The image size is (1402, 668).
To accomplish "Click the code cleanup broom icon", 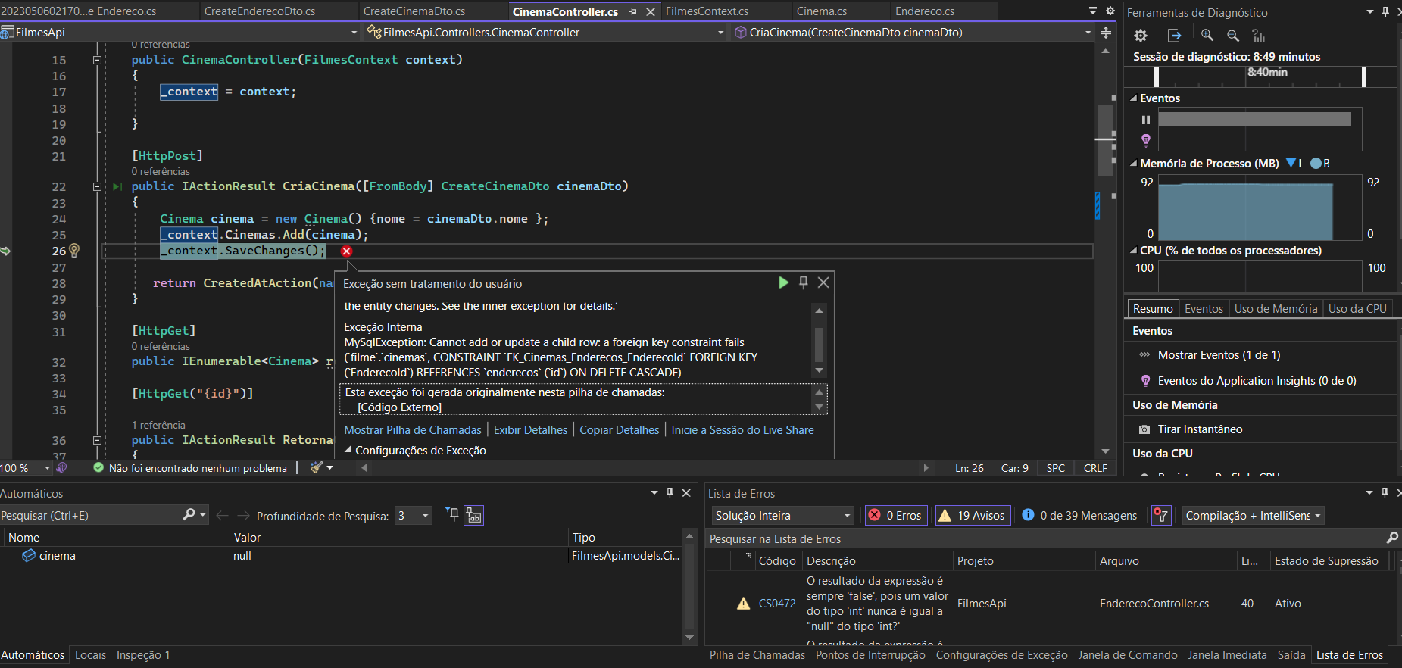I will tap(317, 468).
